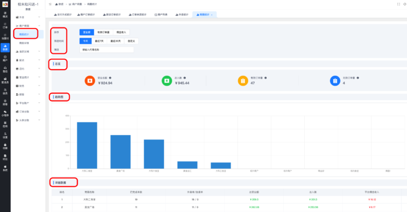
Task: Select 商圈统计 in the side menu
Action: tap(24, 35)
